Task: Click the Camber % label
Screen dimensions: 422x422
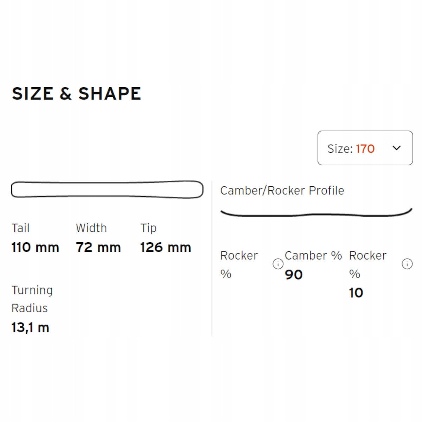Action: pos(313,255)
